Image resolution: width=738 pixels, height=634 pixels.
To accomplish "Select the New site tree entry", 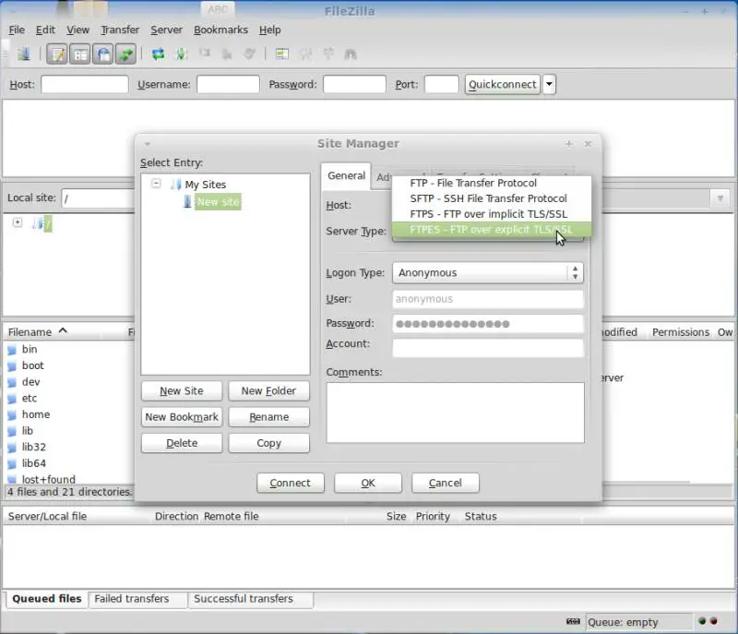I will pyautogui.click(x=218, y=202).
